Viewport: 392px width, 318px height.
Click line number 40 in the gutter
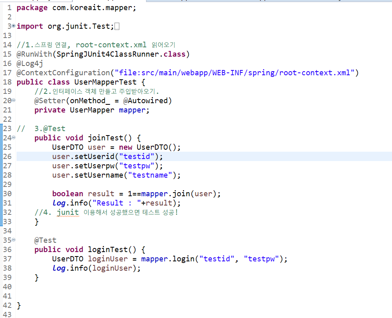click(7, 287)
